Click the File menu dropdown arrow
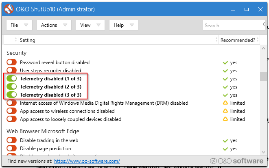 click(26, 25)
